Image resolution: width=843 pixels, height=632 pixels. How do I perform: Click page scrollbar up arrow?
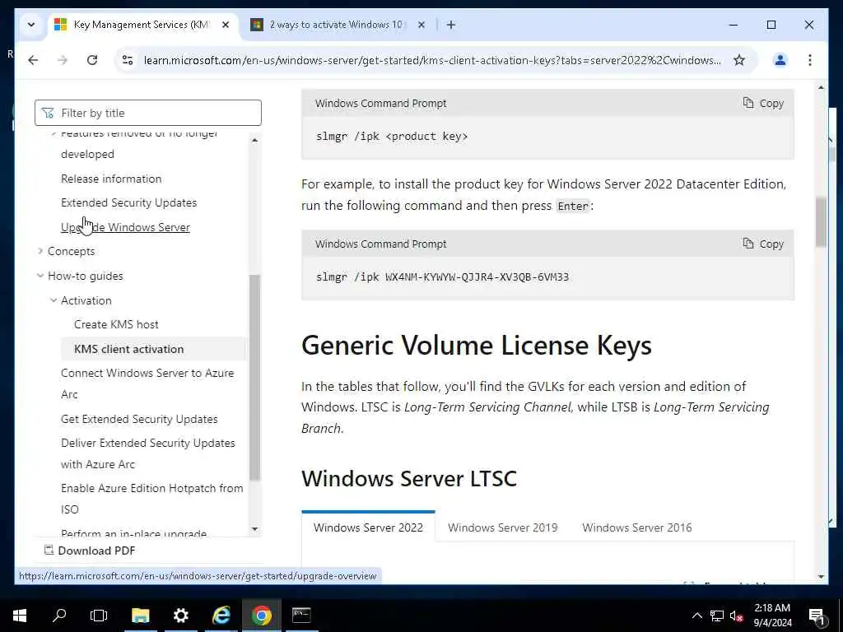point(821,87)
